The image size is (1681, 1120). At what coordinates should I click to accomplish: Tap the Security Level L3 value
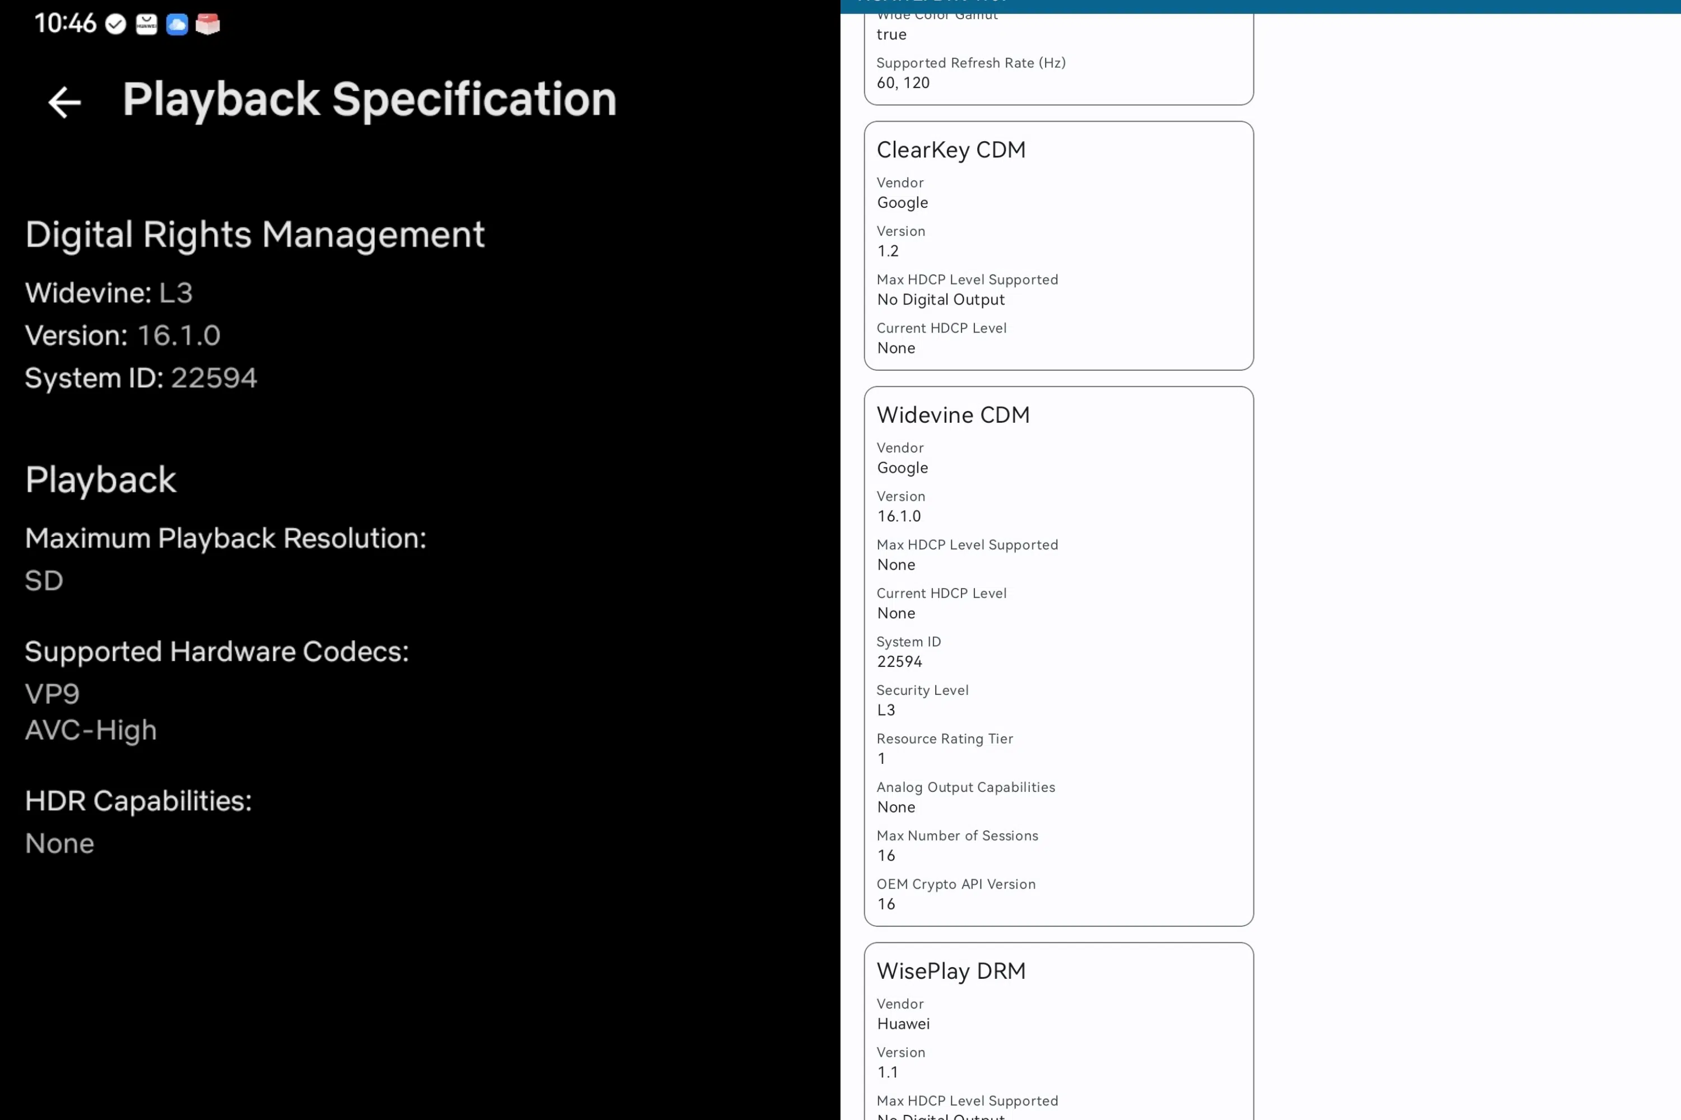click(886, 710)
